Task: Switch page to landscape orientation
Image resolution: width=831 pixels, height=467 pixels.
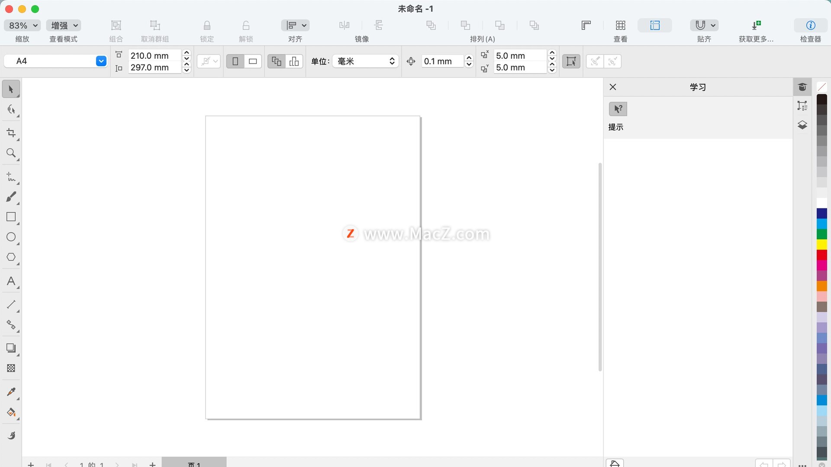Action: click(253, 61)
